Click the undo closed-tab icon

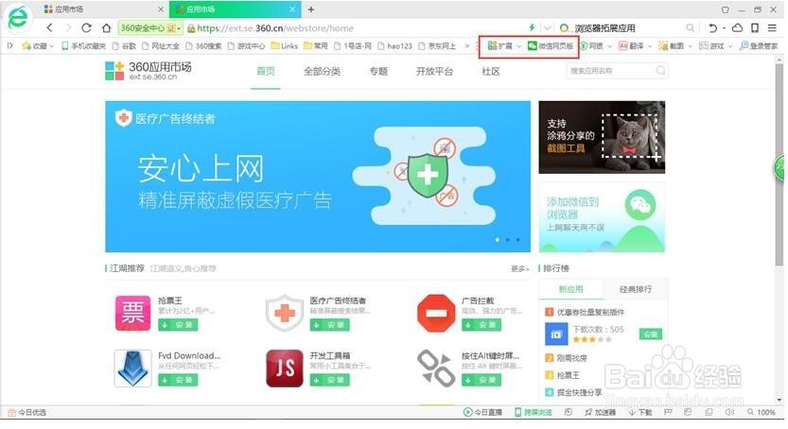click(712, 28)
